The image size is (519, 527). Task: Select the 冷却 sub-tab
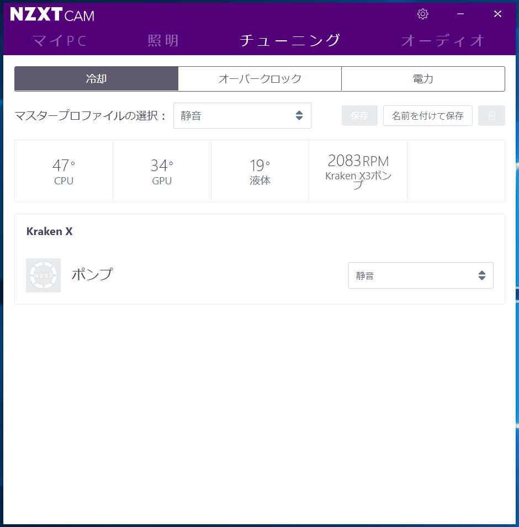[x=96, y=79]
